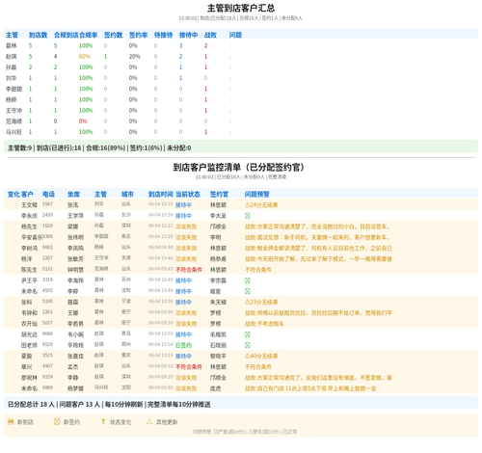Click phone number 2263
Viewport: 482px width, 453px height.
pyautogui.click(x=47, y=312)
